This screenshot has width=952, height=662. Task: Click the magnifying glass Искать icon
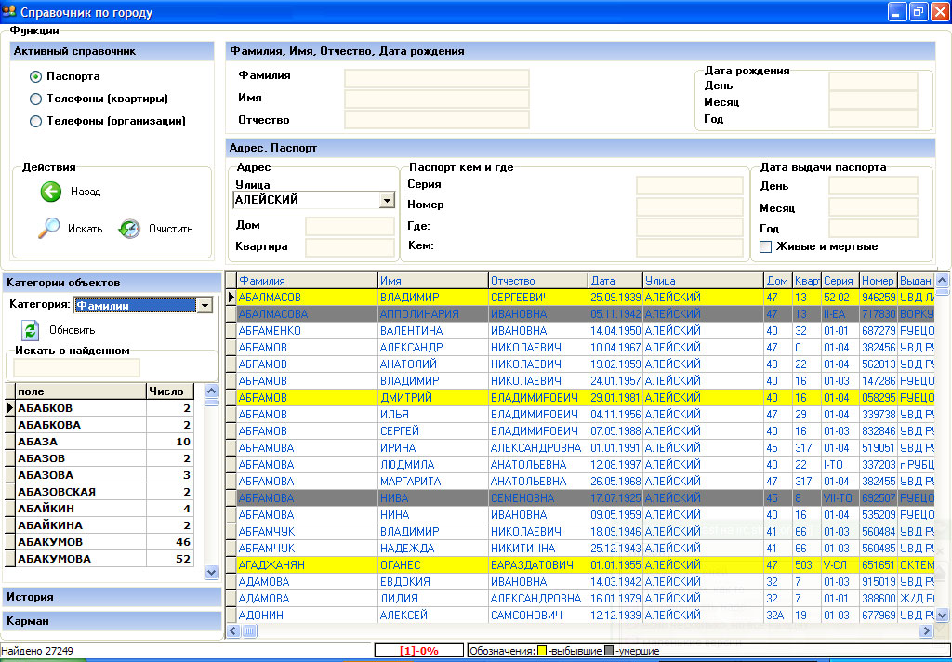coord(48,228)
